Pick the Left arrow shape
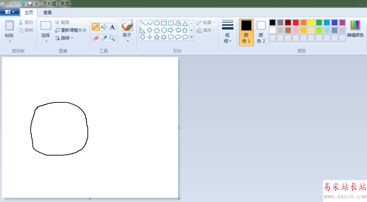The height and width of the screenshot is (202, 367). click(178, 30)
